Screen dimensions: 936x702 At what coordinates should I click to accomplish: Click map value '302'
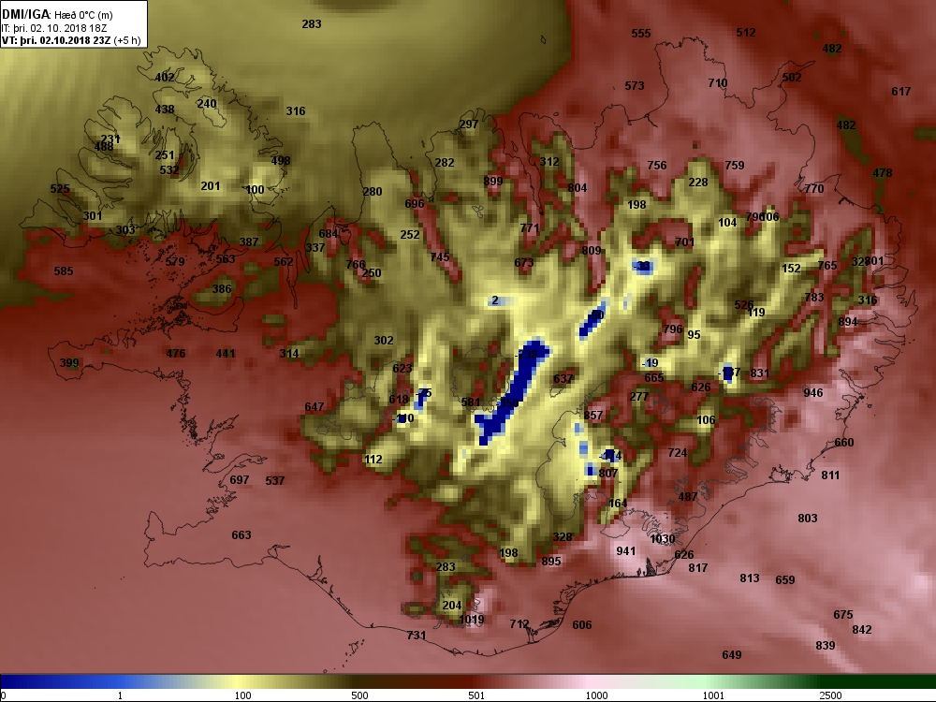coord(384,341)
